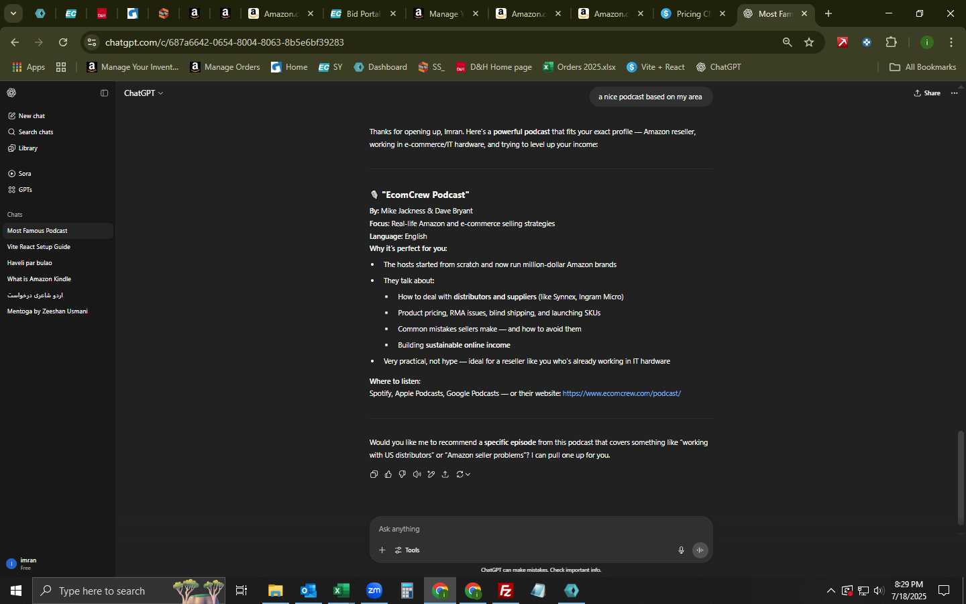Open the Apps bookmark shortcut
Viewport: 966px width, 604px height.
tap(29, 67)
